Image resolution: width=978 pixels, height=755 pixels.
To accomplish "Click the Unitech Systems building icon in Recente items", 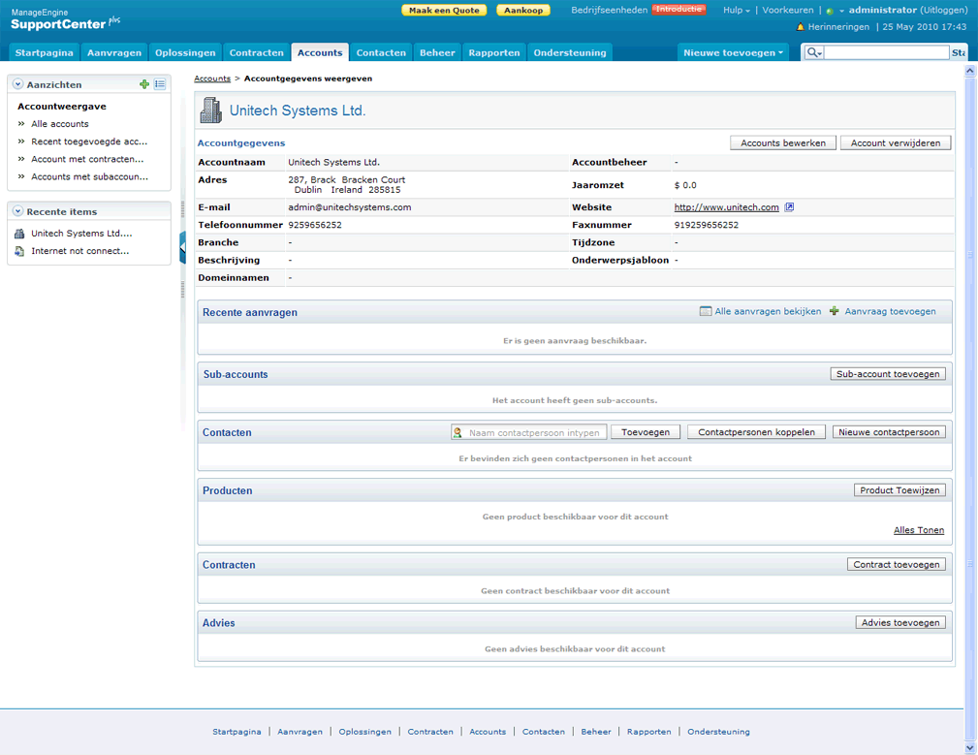I will 19,234.
